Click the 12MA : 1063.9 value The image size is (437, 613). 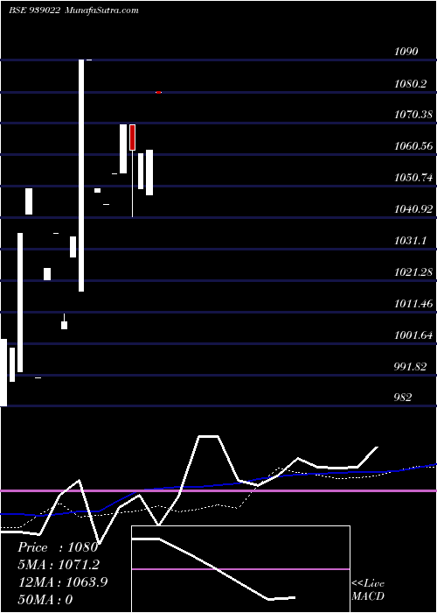tap(62, 582)
